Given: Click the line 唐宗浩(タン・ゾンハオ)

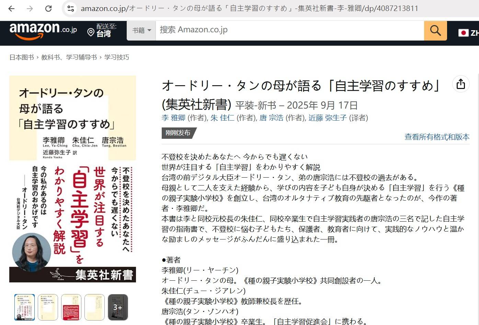Looking at the screenshot, I should (x=200, y=312).
